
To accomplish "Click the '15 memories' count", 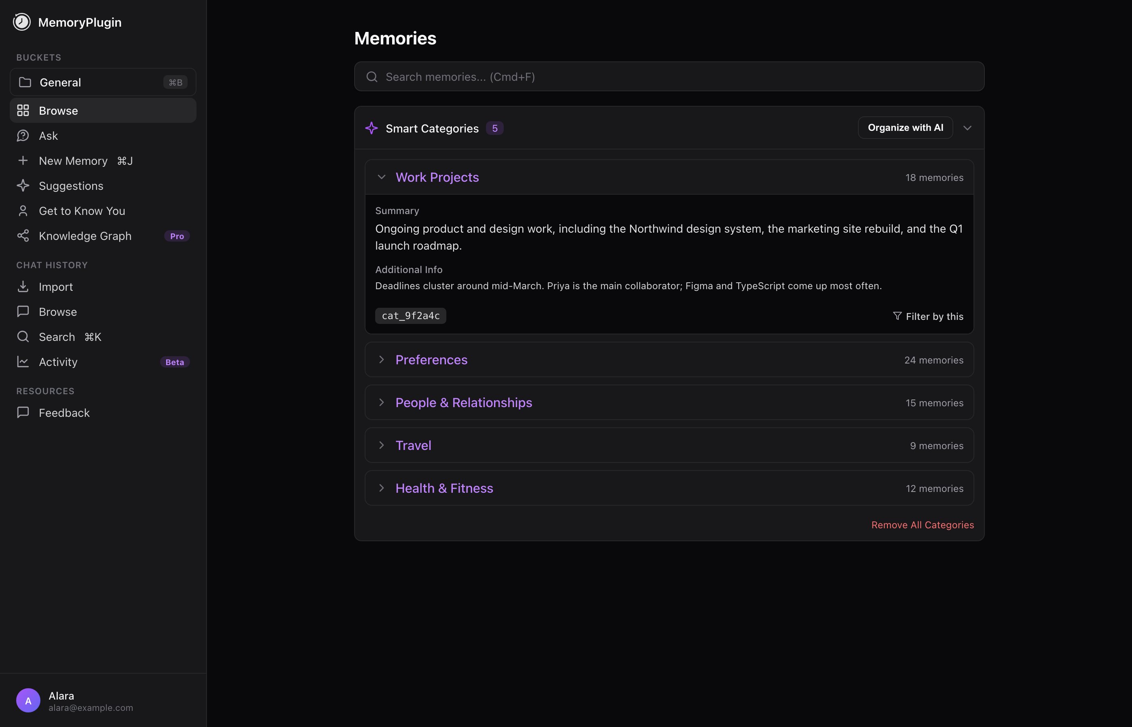I will point(934,403).
